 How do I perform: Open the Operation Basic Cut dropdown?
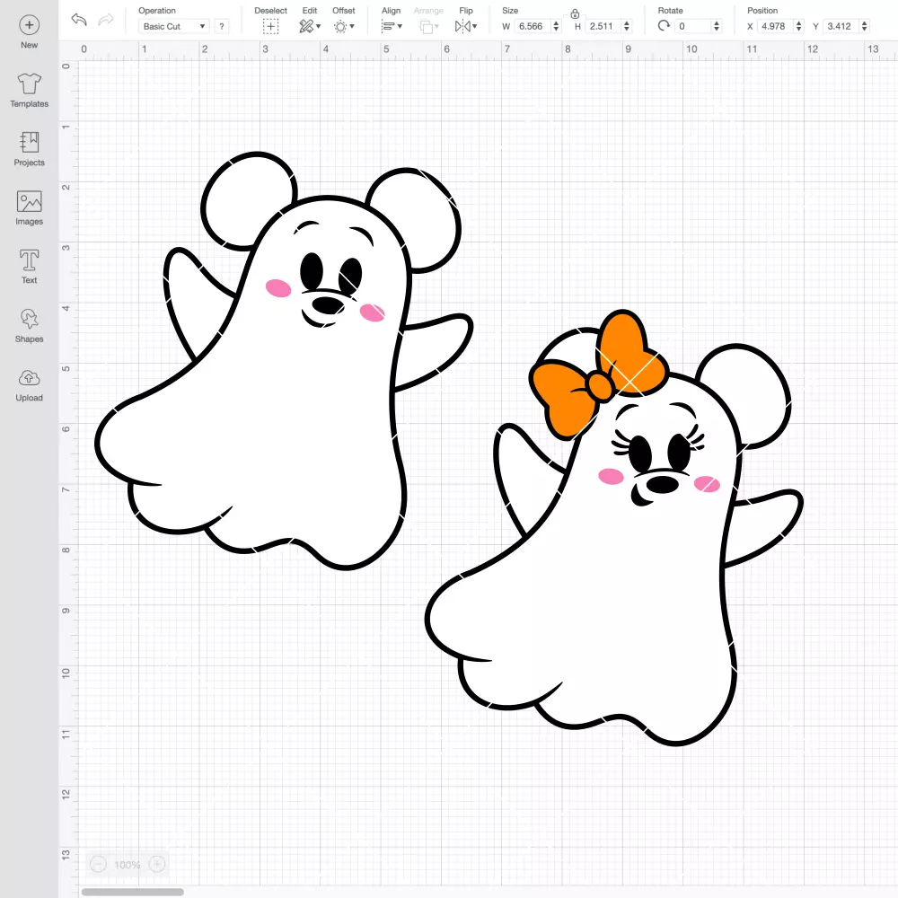pyautogui.click(x=173, y=26)
